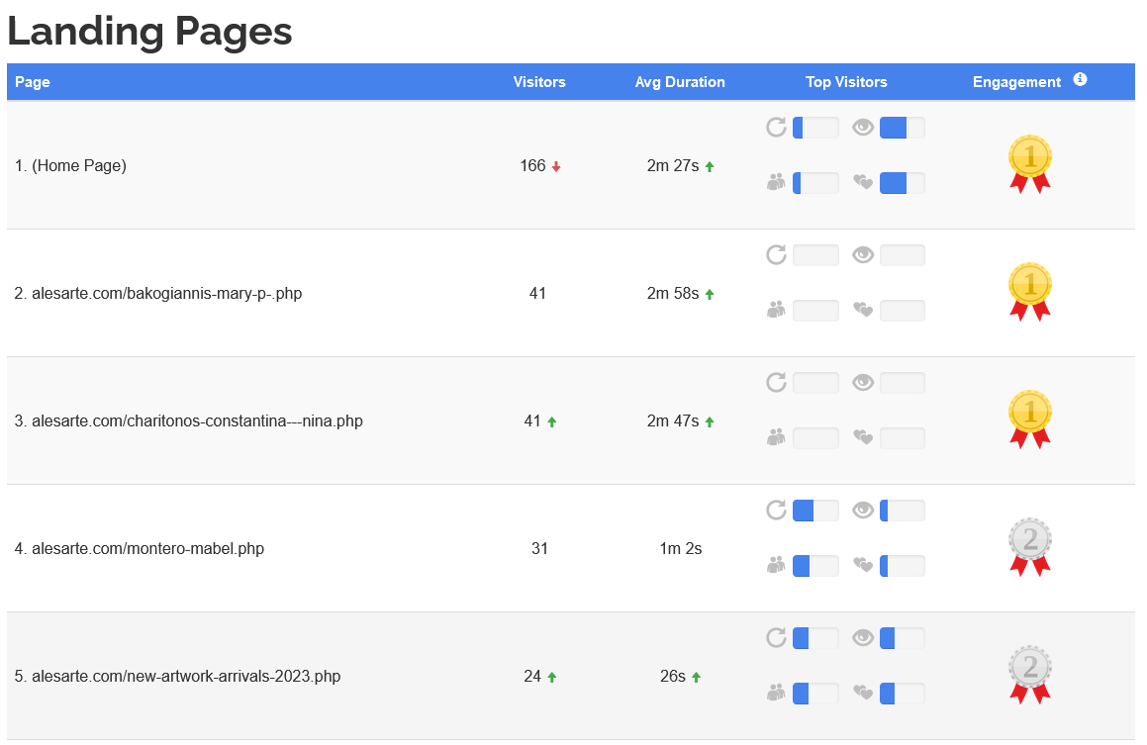This screenshot has height=745, width=1147.
Task: Click the returning-visitors bar in Home Page row
Action: click(815, 128)
